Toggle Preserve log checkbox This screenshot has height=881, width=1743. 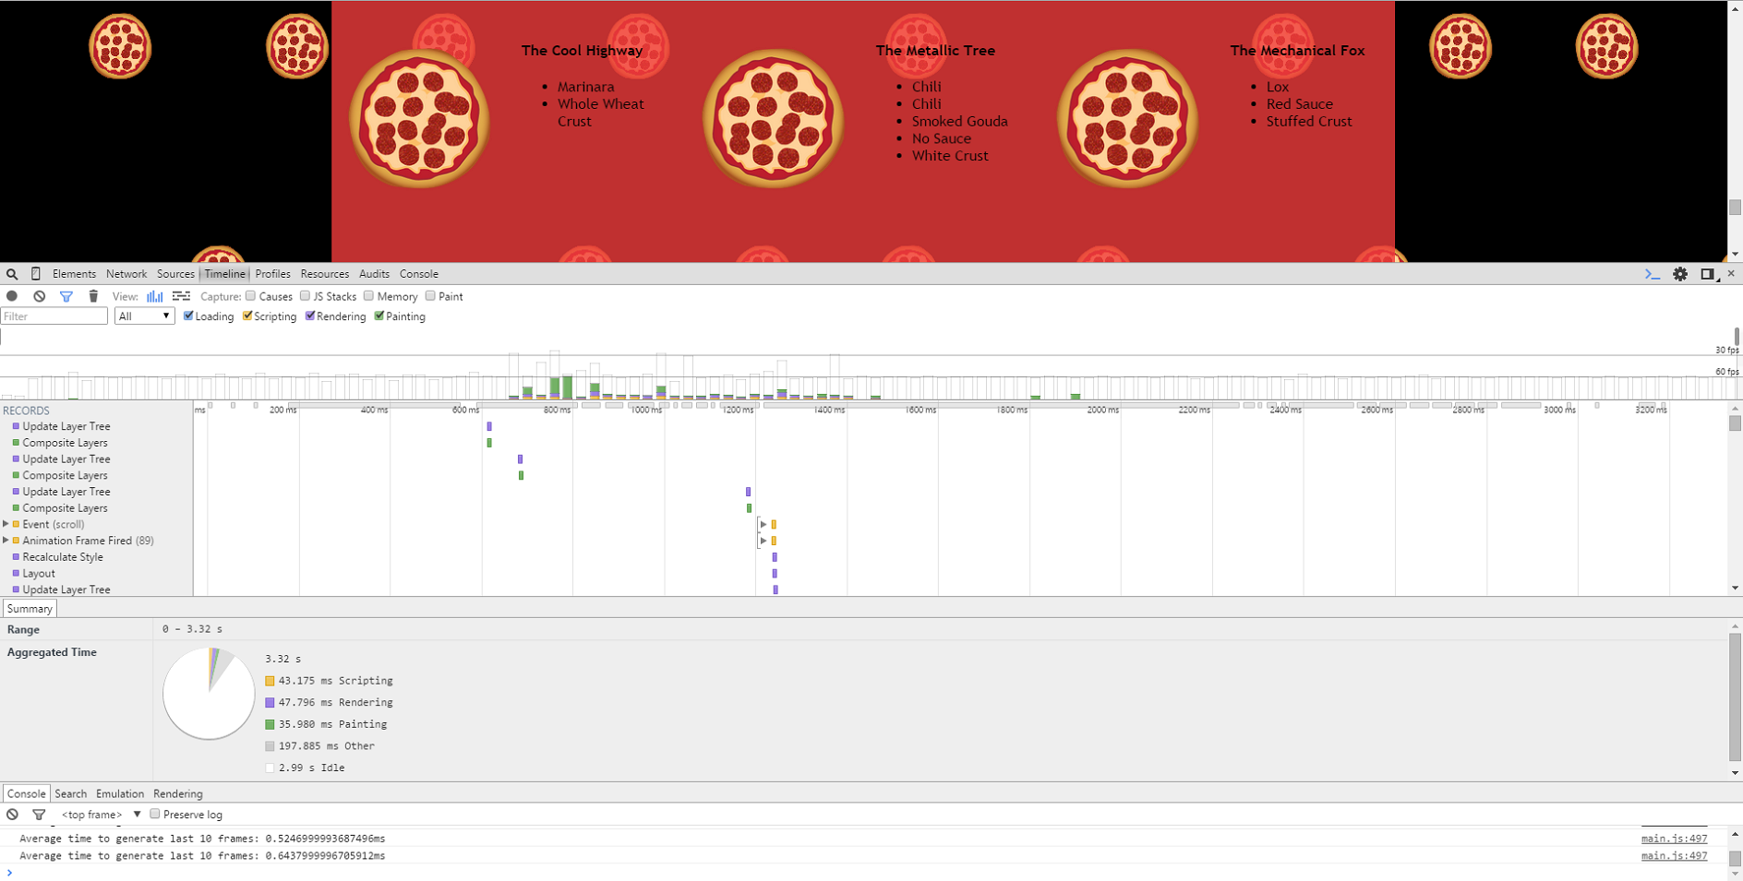pyautogui.click(x=155, y=814)
